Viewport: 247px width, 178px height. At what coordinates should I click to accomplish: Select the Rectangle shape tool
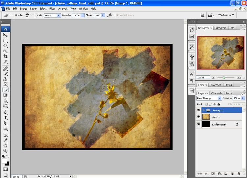[5, 128]
